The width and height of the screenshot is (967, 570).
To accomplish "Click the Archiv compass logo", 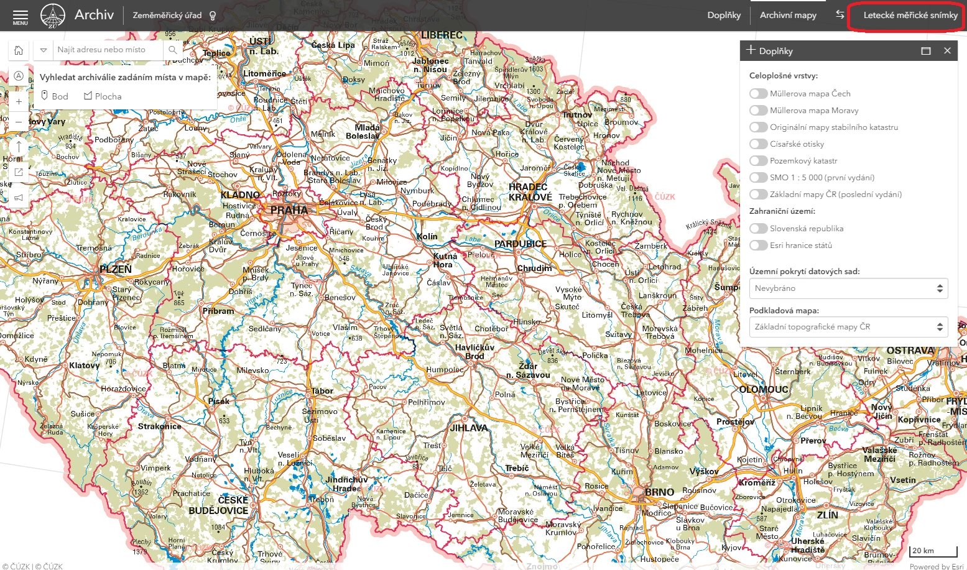I will pyautogui.click(x=53, y=16).
